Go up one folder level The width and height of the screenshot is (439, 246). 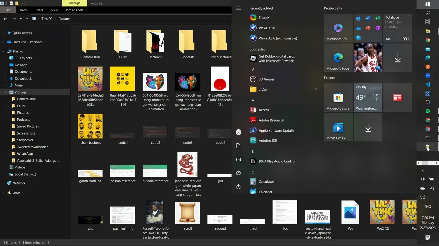coord(27,19)
